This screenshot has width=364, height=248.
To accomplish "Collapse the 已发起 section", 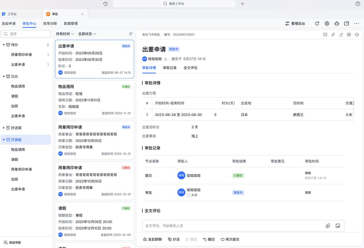I will click(4, 140).
